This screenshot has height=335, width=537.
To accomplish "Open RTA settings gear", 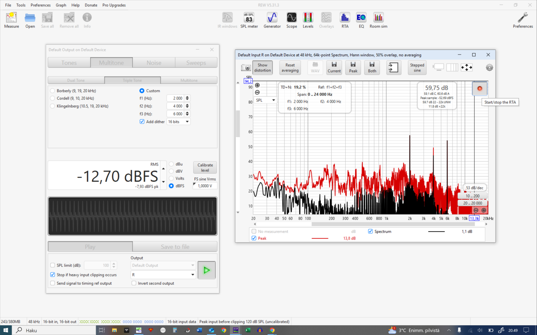I will tap(489, 68).
